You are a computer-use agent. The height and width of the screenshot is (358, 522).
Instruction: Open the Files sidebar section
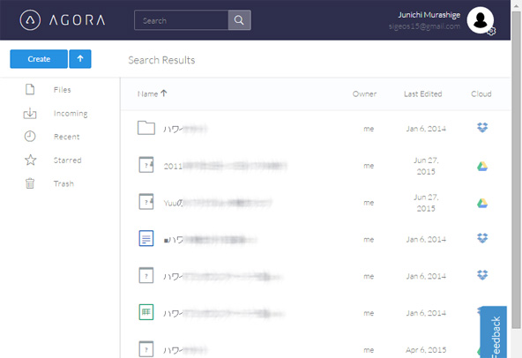point(62,90)
